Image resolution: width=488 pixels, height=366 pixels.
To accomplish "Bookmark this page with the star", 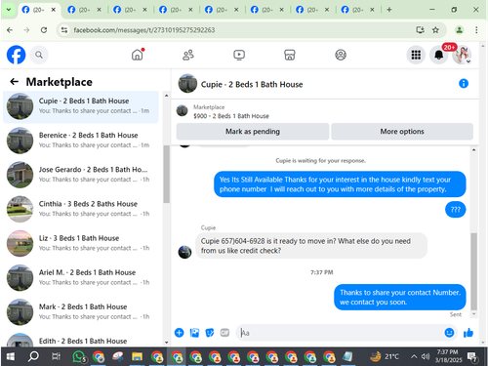I will pyautogui.click(x=435, y=30).
